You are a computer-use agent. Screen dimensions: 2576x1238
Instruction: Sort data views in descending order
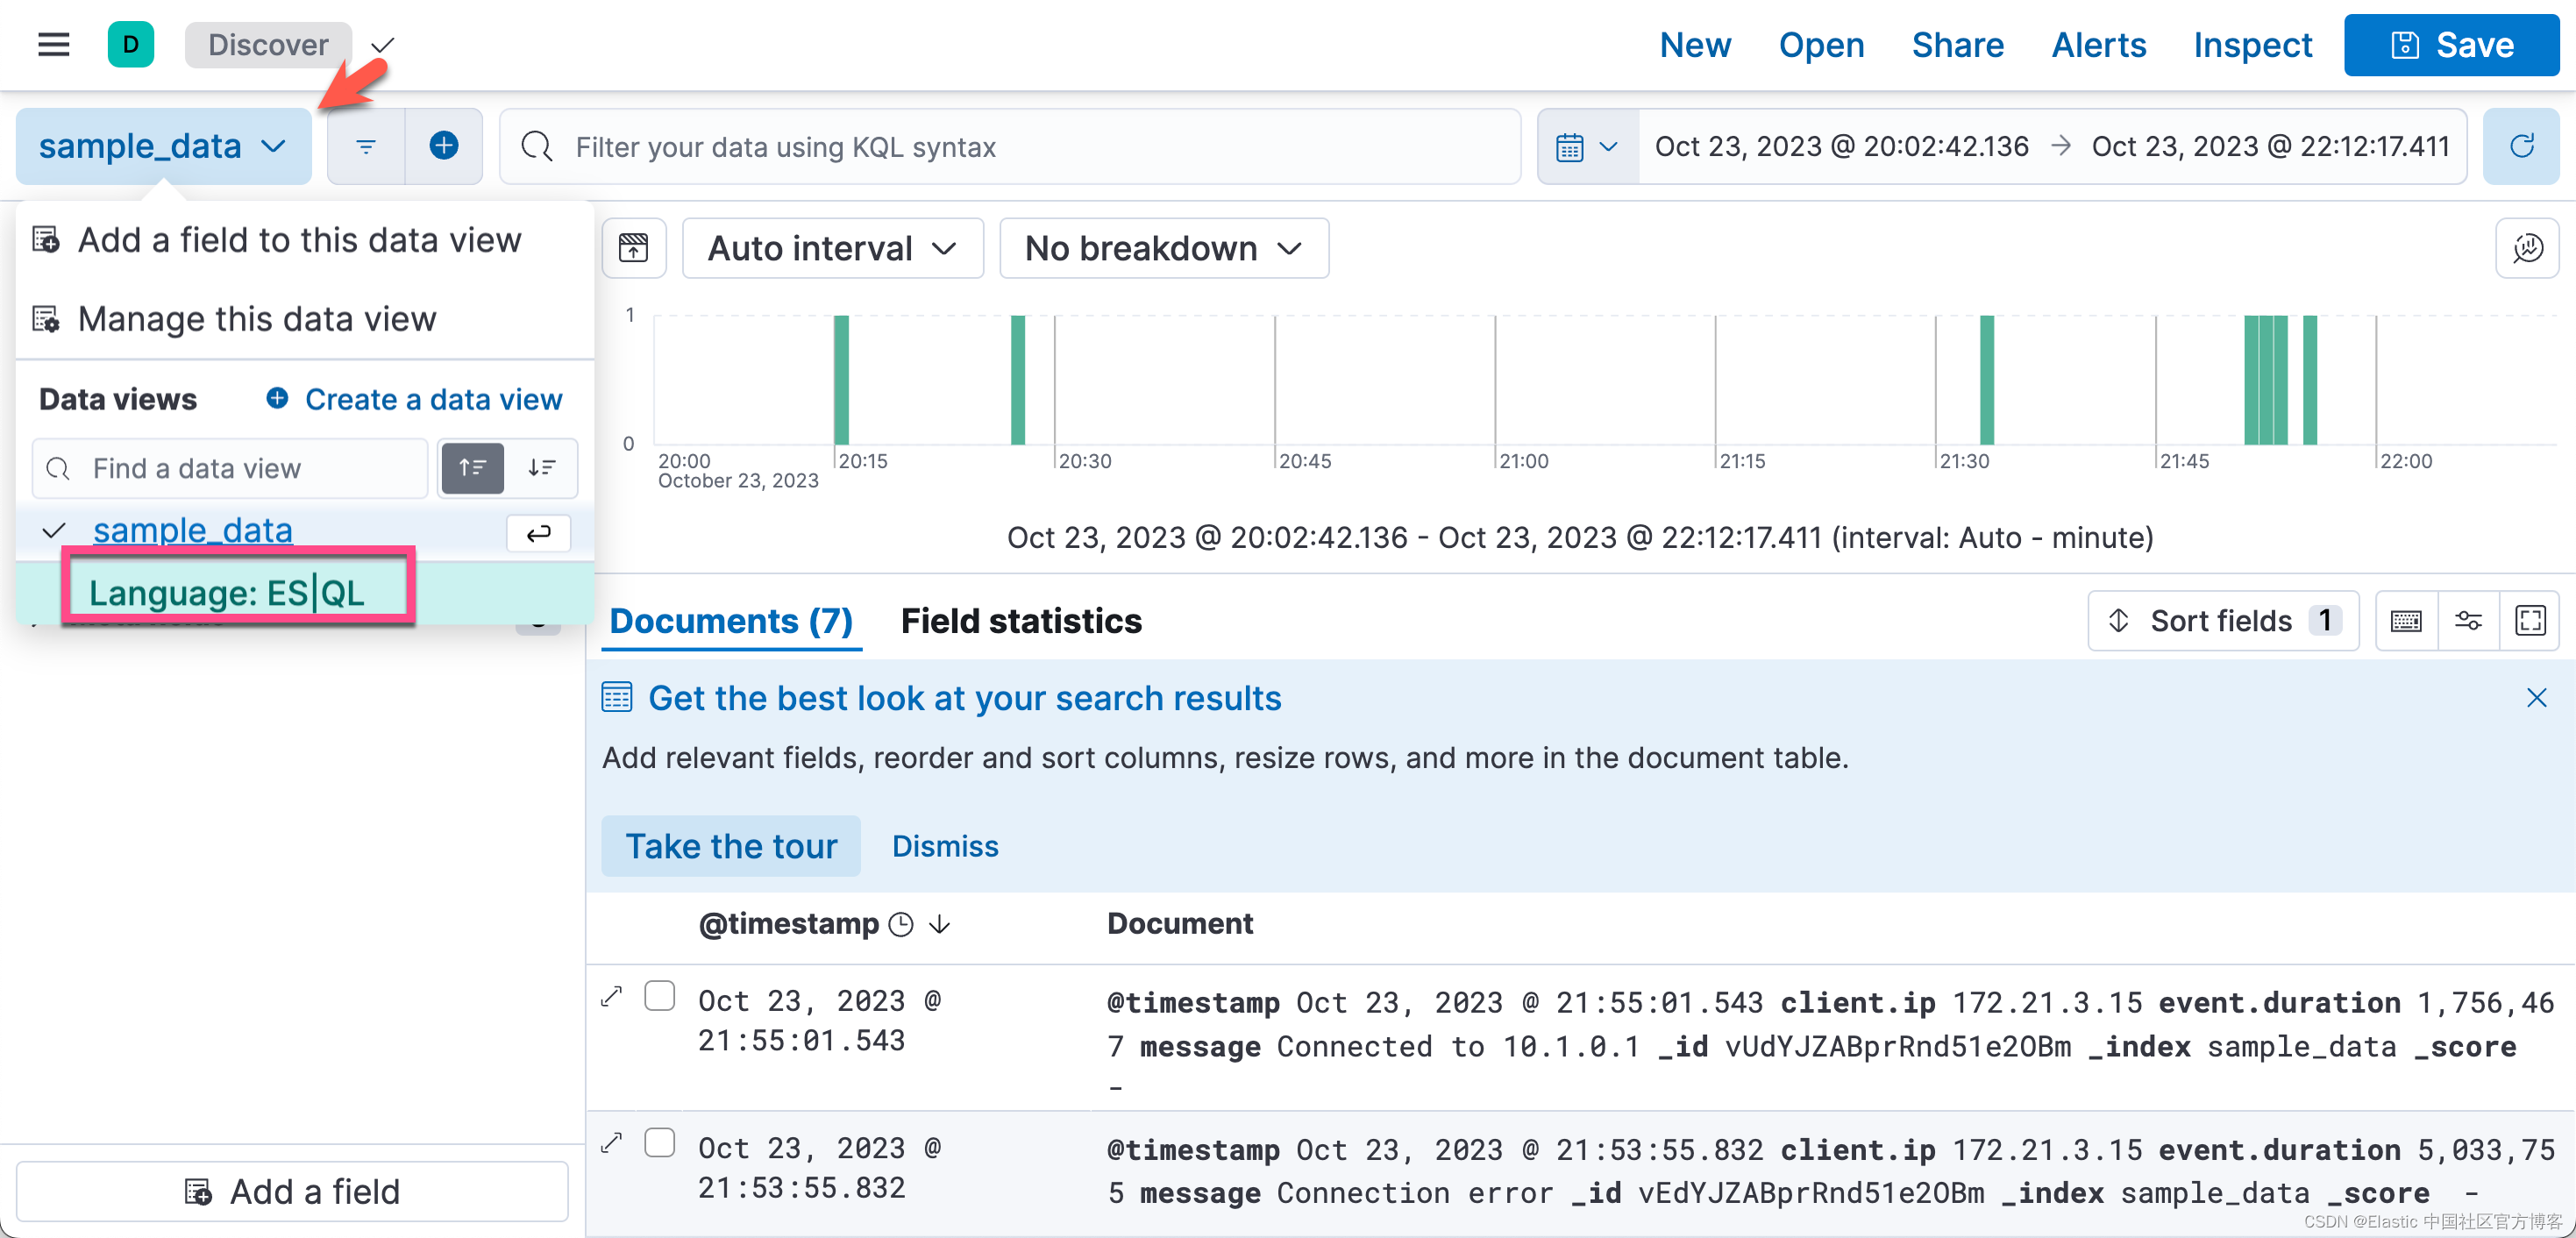pyautogui.click(x=542, y=468)
